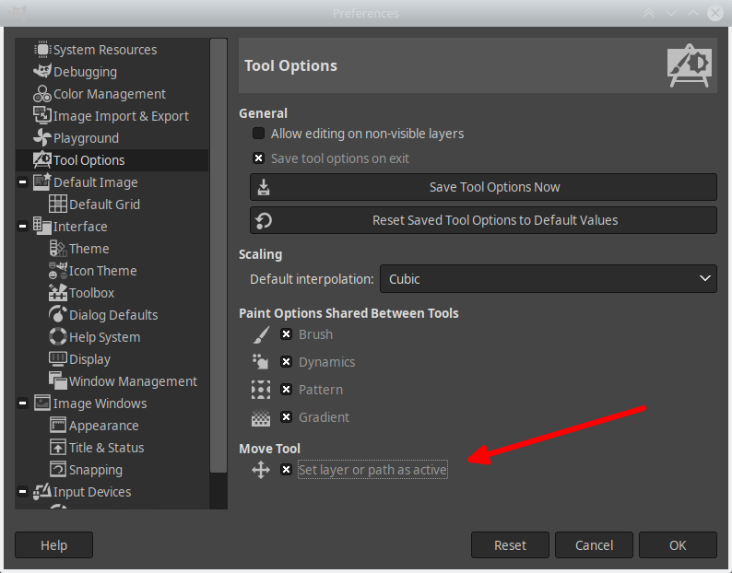732x573 pixels.
Task: Collapse the Input Devices tree node
Action: tap(22, 491)
